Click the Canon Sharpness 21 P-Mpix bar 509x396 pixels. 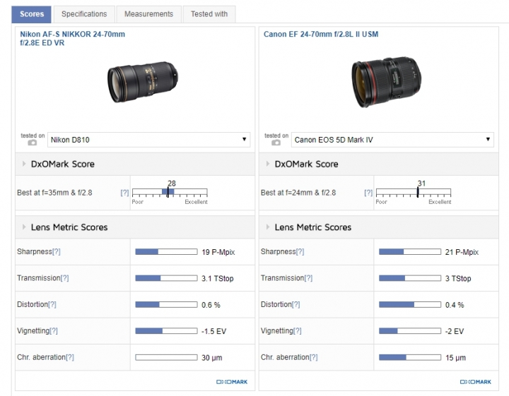(410, 252)
